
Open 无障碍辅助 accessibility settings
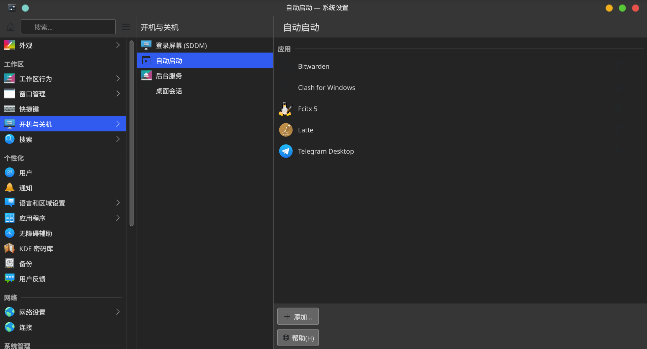[x=35, y=233]
